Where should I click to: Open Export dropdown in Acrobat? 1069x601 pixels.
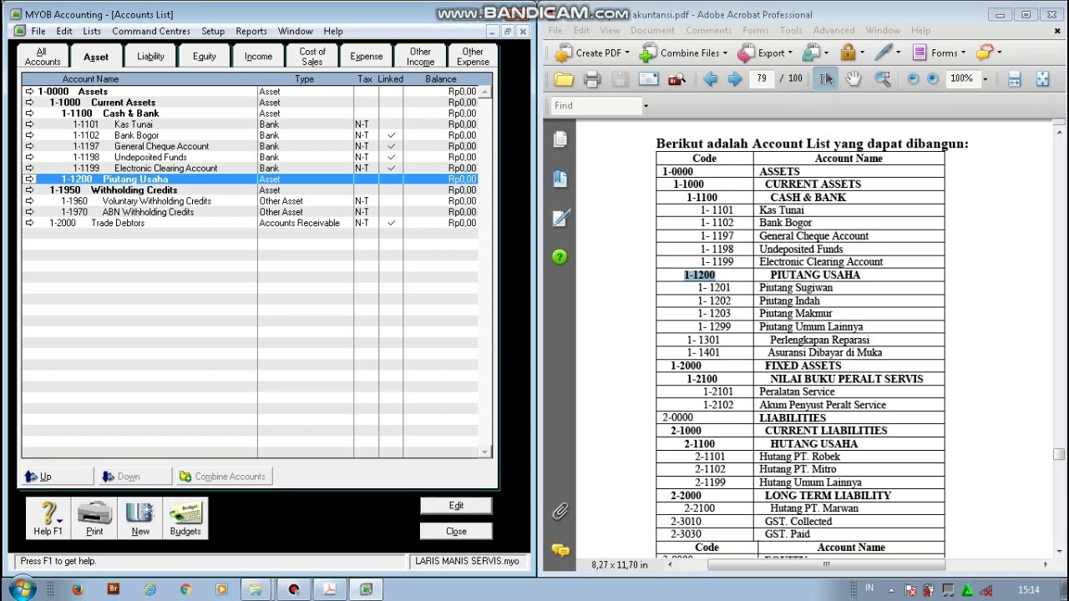[766, 53]
